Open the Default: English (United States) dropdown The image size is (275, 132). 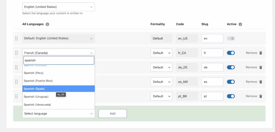59,38
